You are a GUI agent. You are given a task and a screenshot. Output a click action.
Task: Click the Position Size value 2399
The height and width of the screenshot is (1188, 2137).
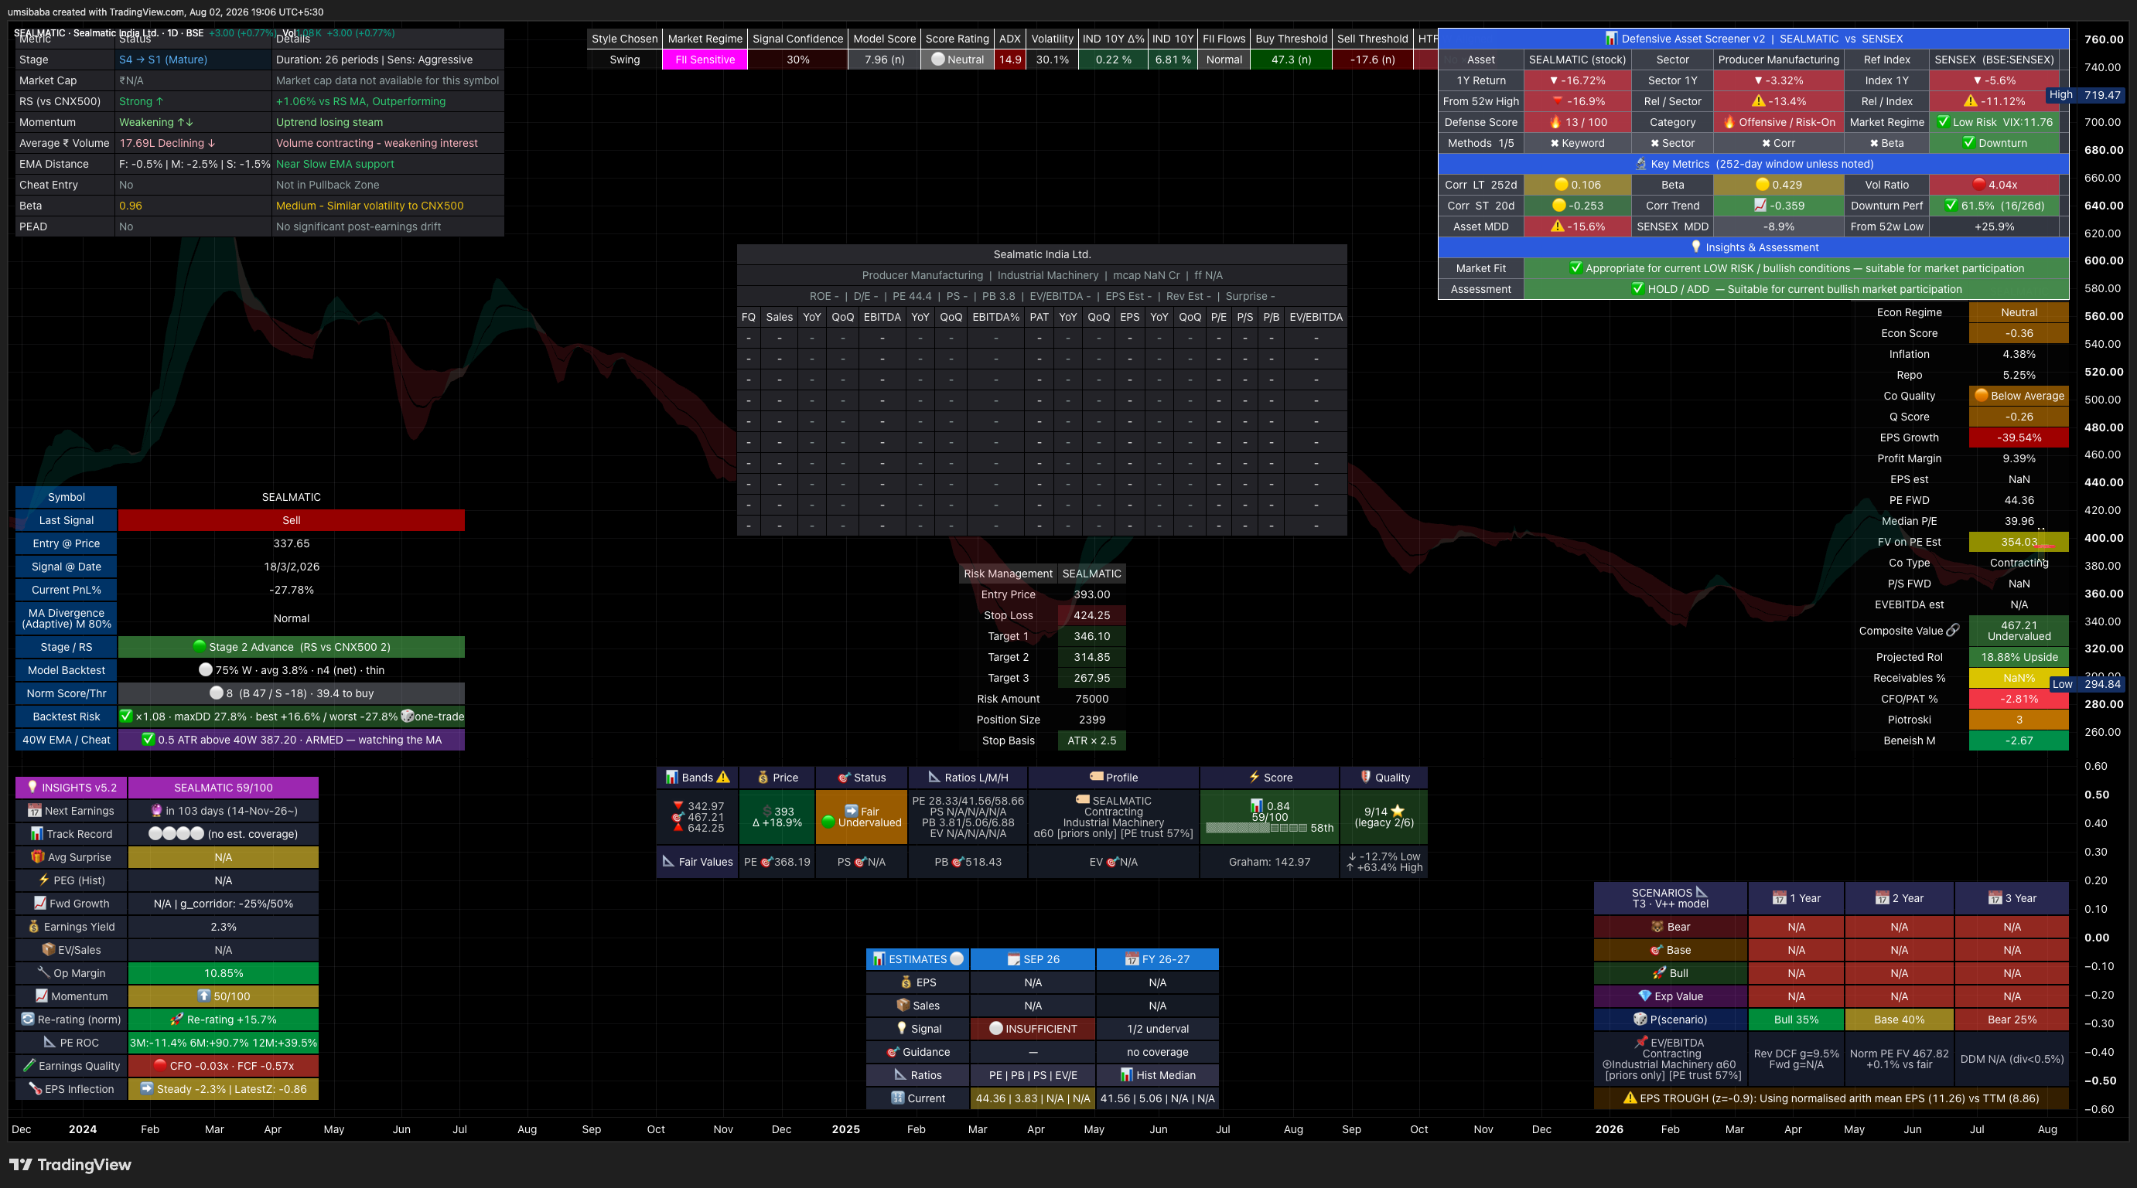[1092, 720]
